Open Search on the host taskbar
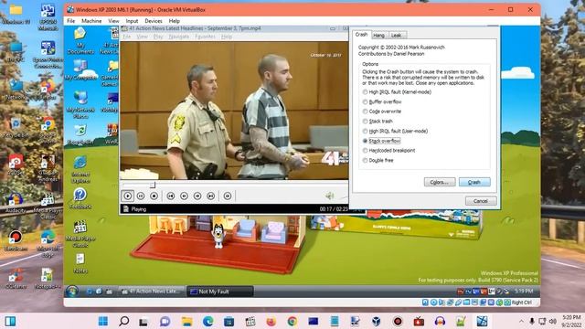The width and height of the screenshot is (585, 329). (124, 321)
